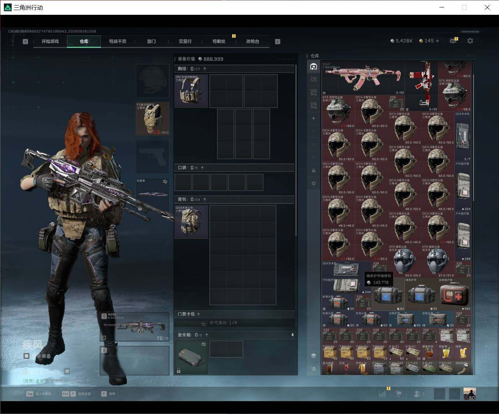Click the swap arrows next to 长弓溪谷 1/4
The height and width of the screenshot is (414, 499).
pos(203,323)
